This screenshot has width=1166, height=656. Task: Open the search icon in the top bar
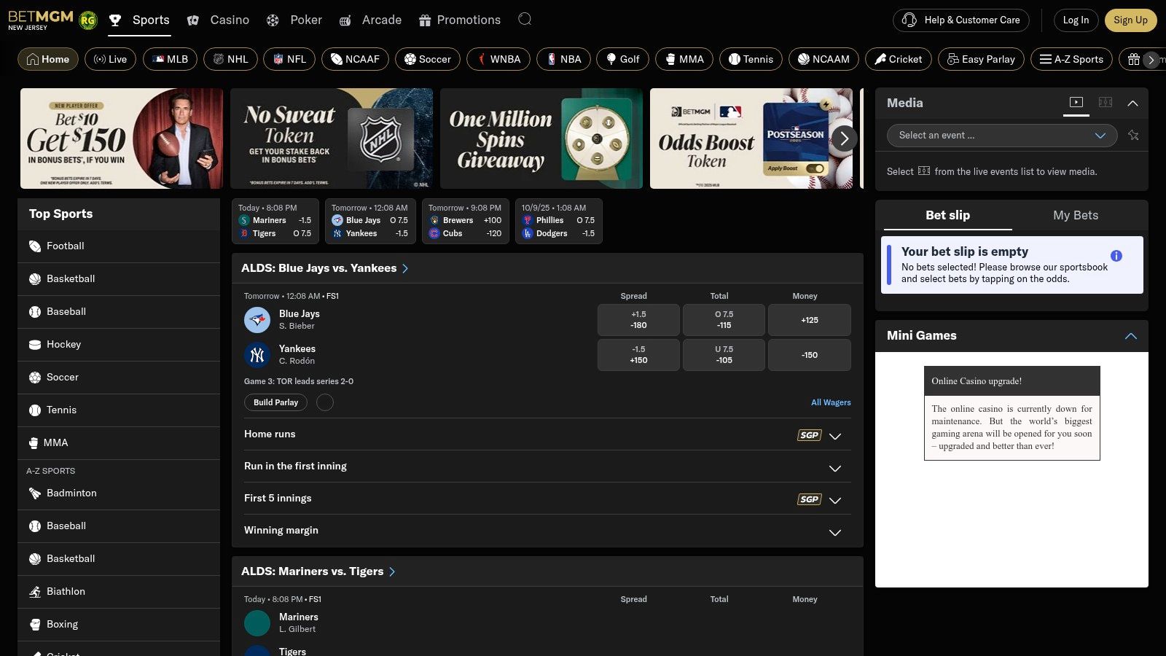click(x=524, y=20)
